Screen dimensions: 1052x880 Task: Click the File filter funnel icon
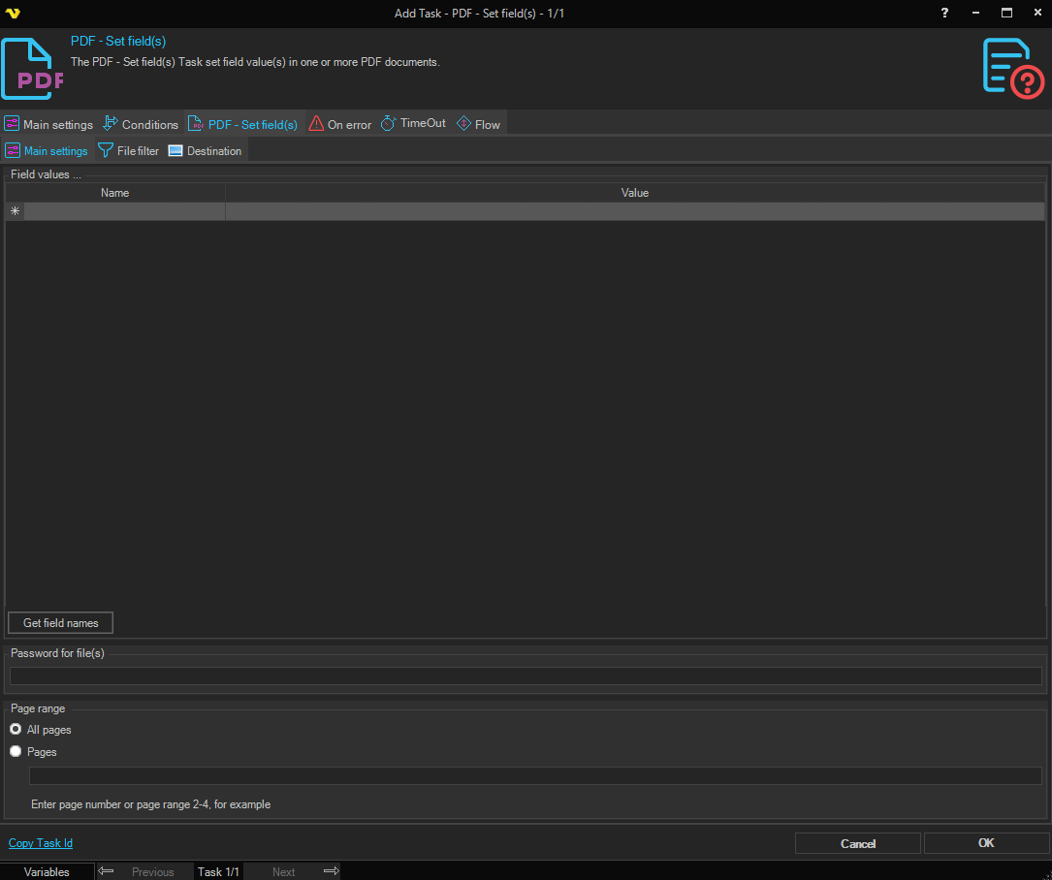106,150
